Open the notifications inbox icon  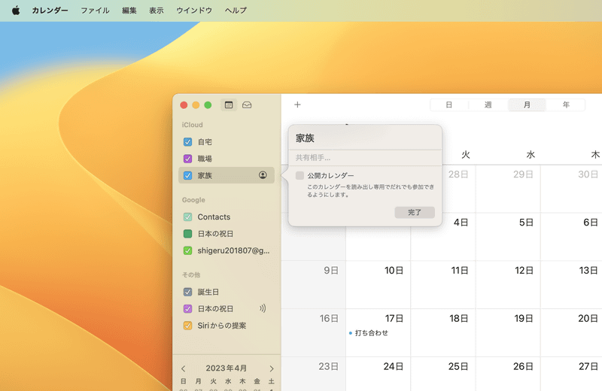(247, 105)
